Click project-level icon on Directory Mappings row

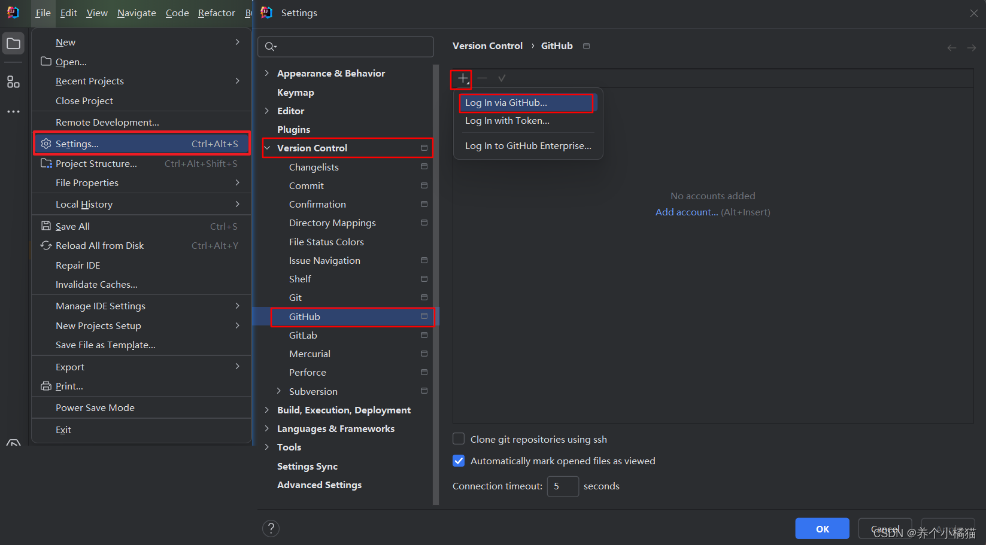click(424, 223)
